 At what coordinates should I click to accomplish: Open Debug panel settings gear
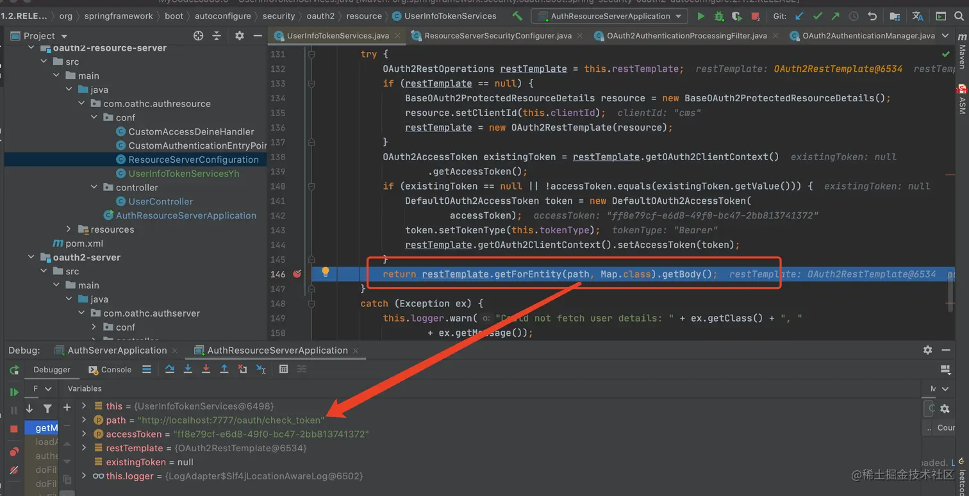(x=927, y=350)
